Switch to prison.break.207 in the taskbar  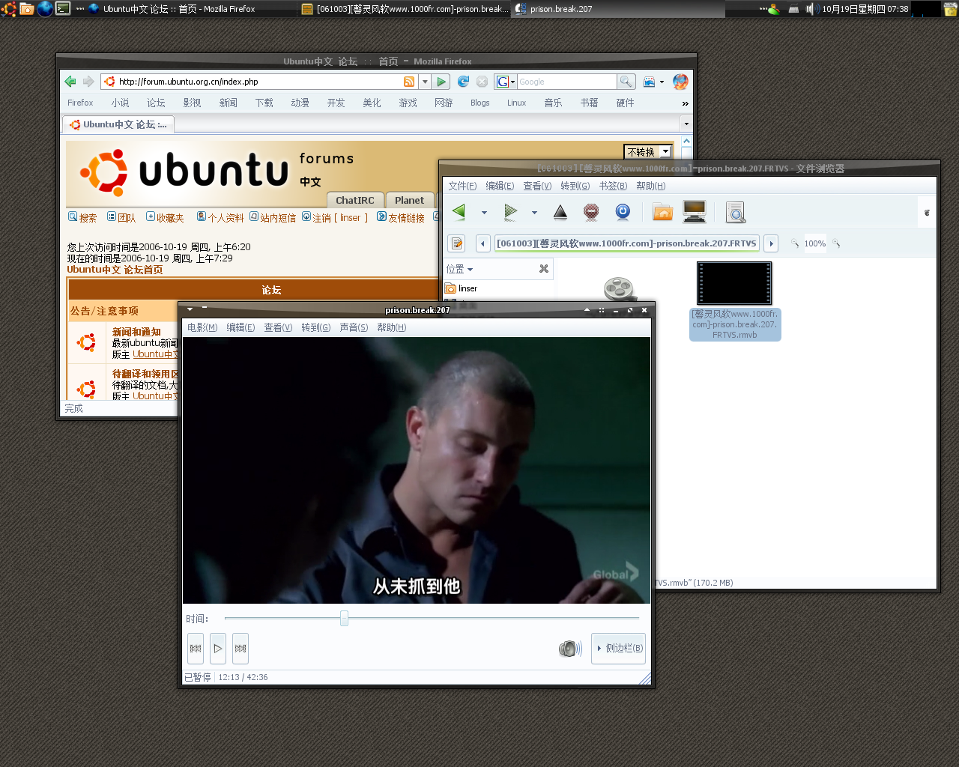618,9
